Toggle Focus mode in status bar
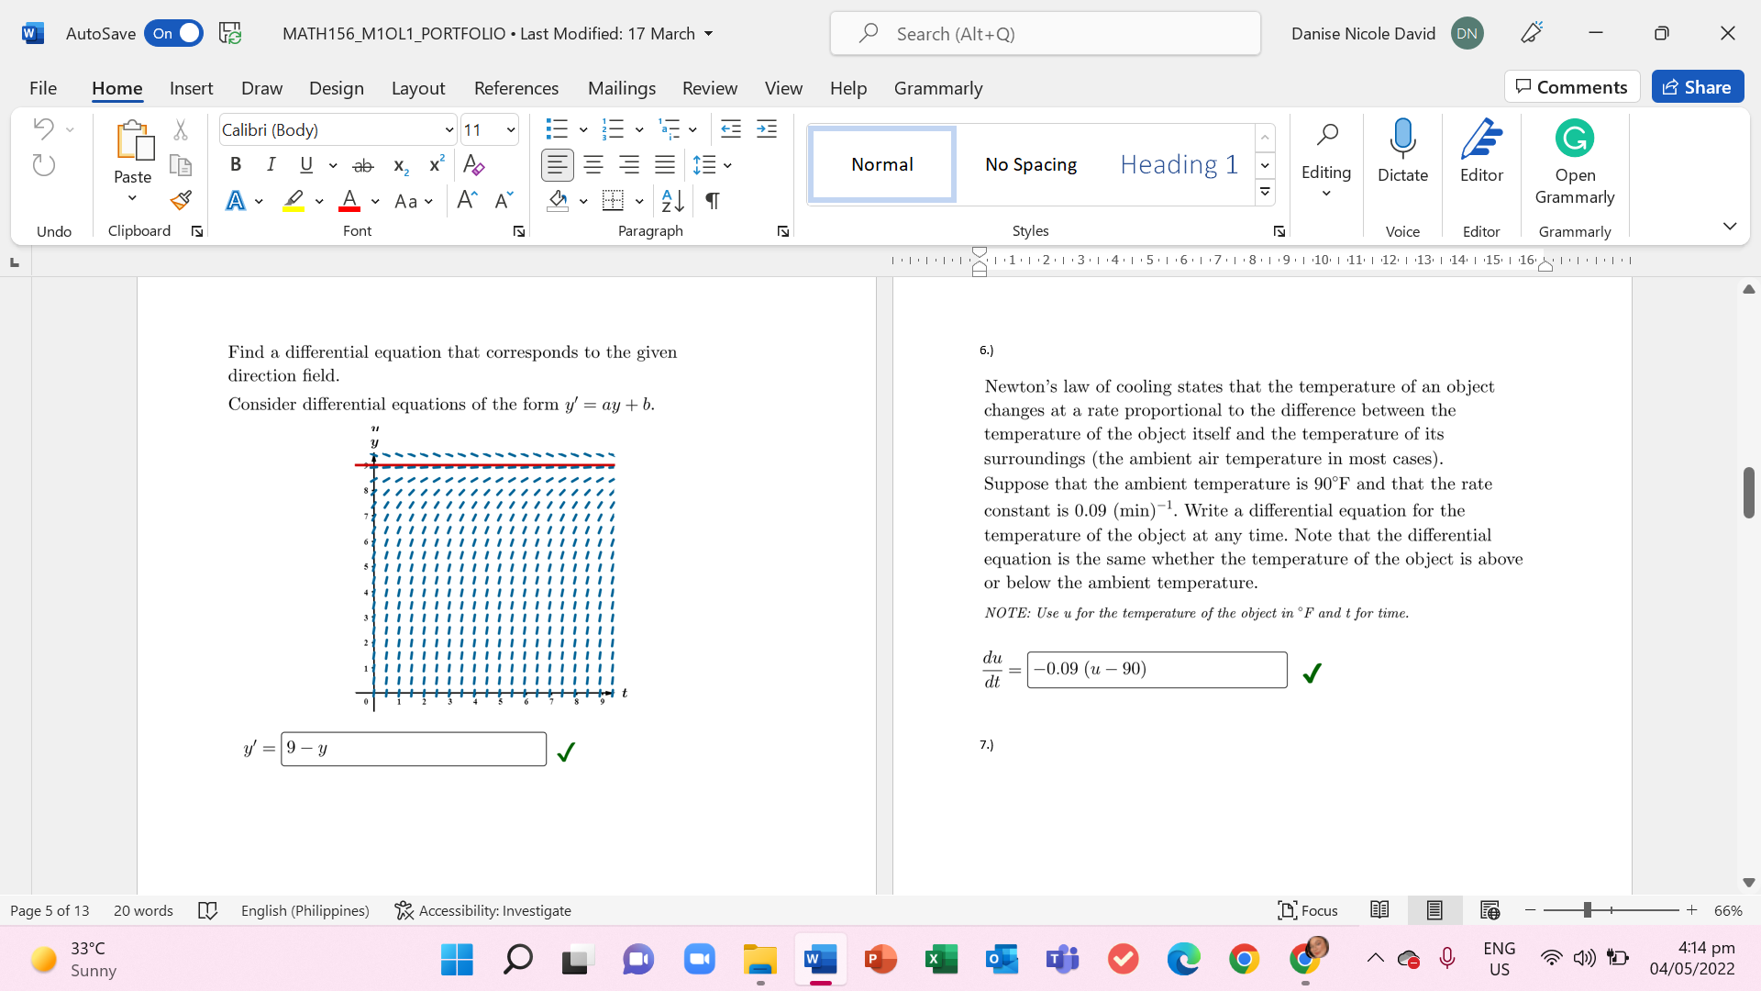The height and width of the screenshot is (991, 1761). (x=1308, y=910)
